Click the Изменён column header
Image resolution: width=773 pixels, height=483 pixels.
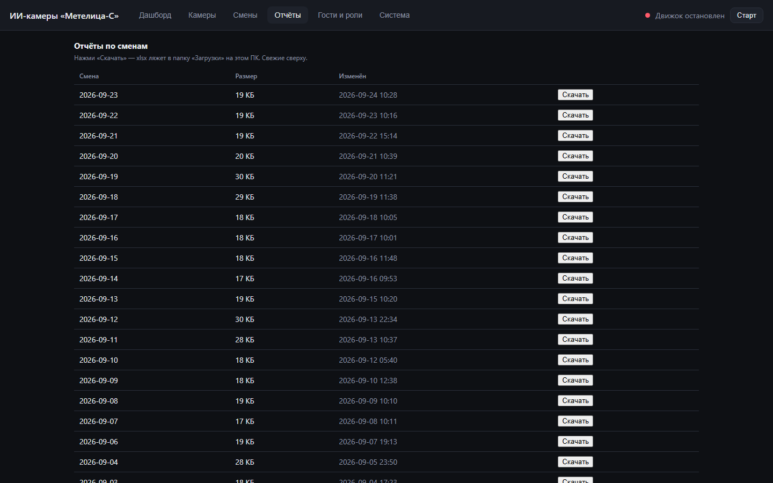(352, 76)
